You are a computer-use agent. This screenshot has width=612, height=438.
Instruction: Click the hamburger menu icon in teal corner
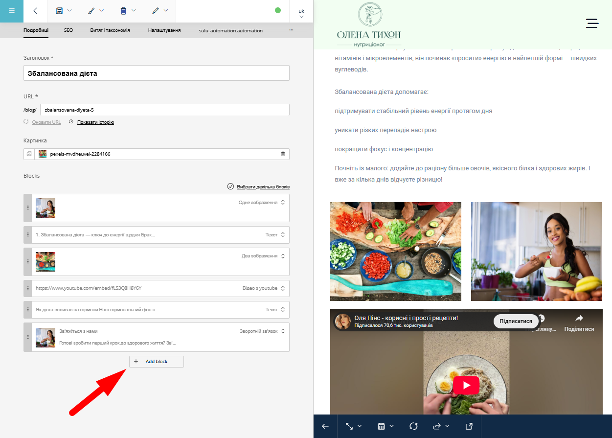click(12, 11)
